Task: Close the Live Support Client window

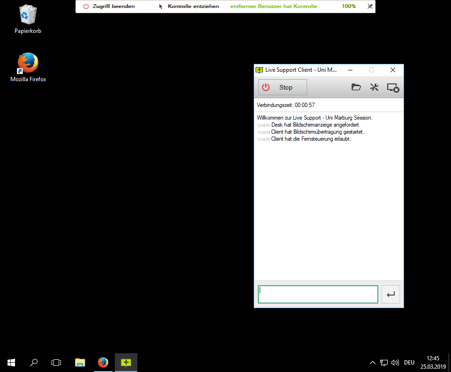Action: (392, 70)
